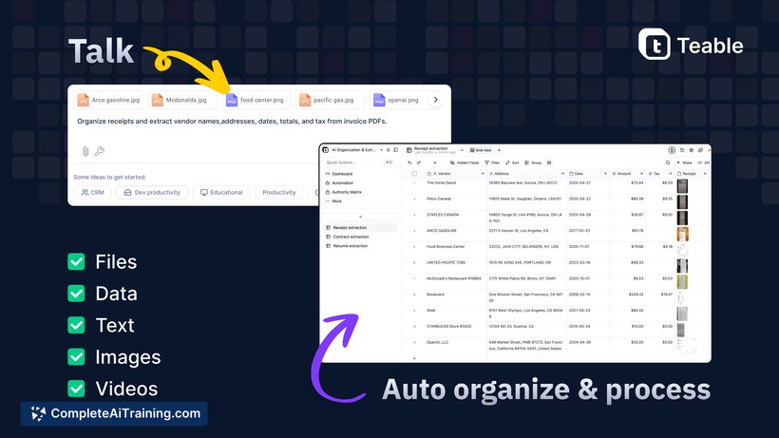779x438 pixels.
Task: Click the prompt text about organizing receipts
Action: 232,122
